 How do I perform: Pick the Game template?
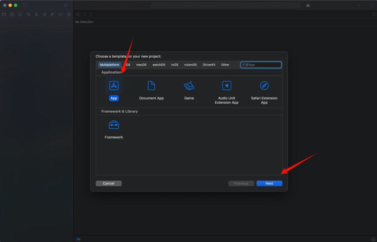(189, 86)
